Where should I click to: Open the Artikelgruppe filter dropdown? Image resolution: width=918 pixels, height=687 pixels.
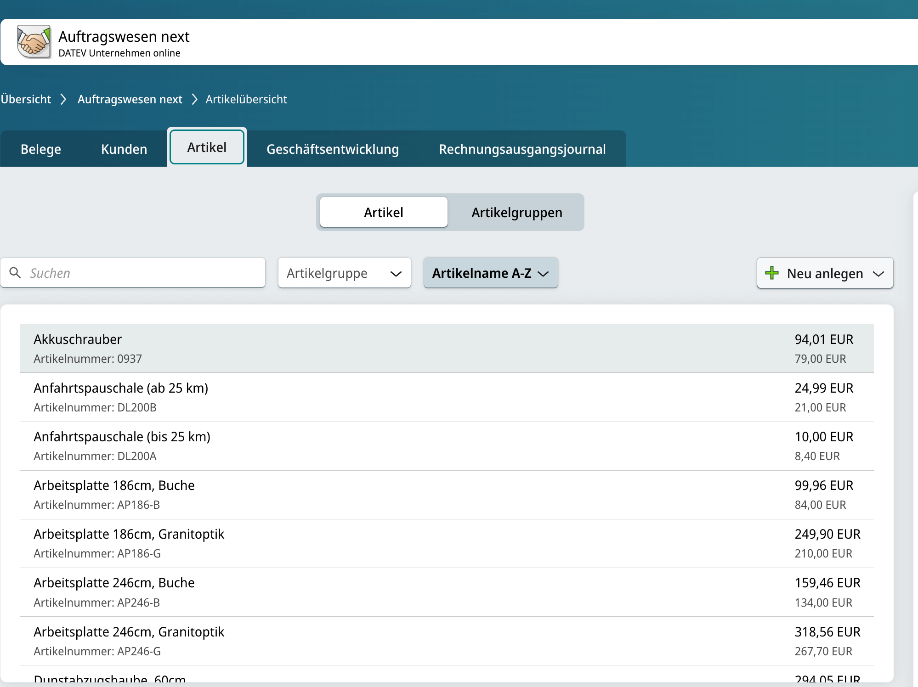pyautogui.click(x=344, y=273)
